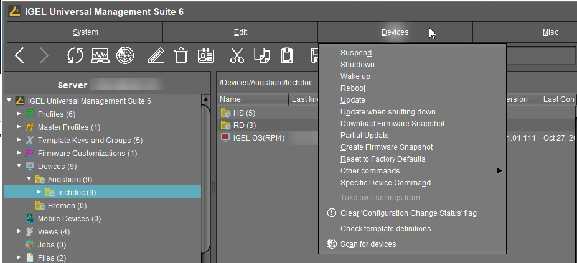Click the clipboard paste icon

286,56
